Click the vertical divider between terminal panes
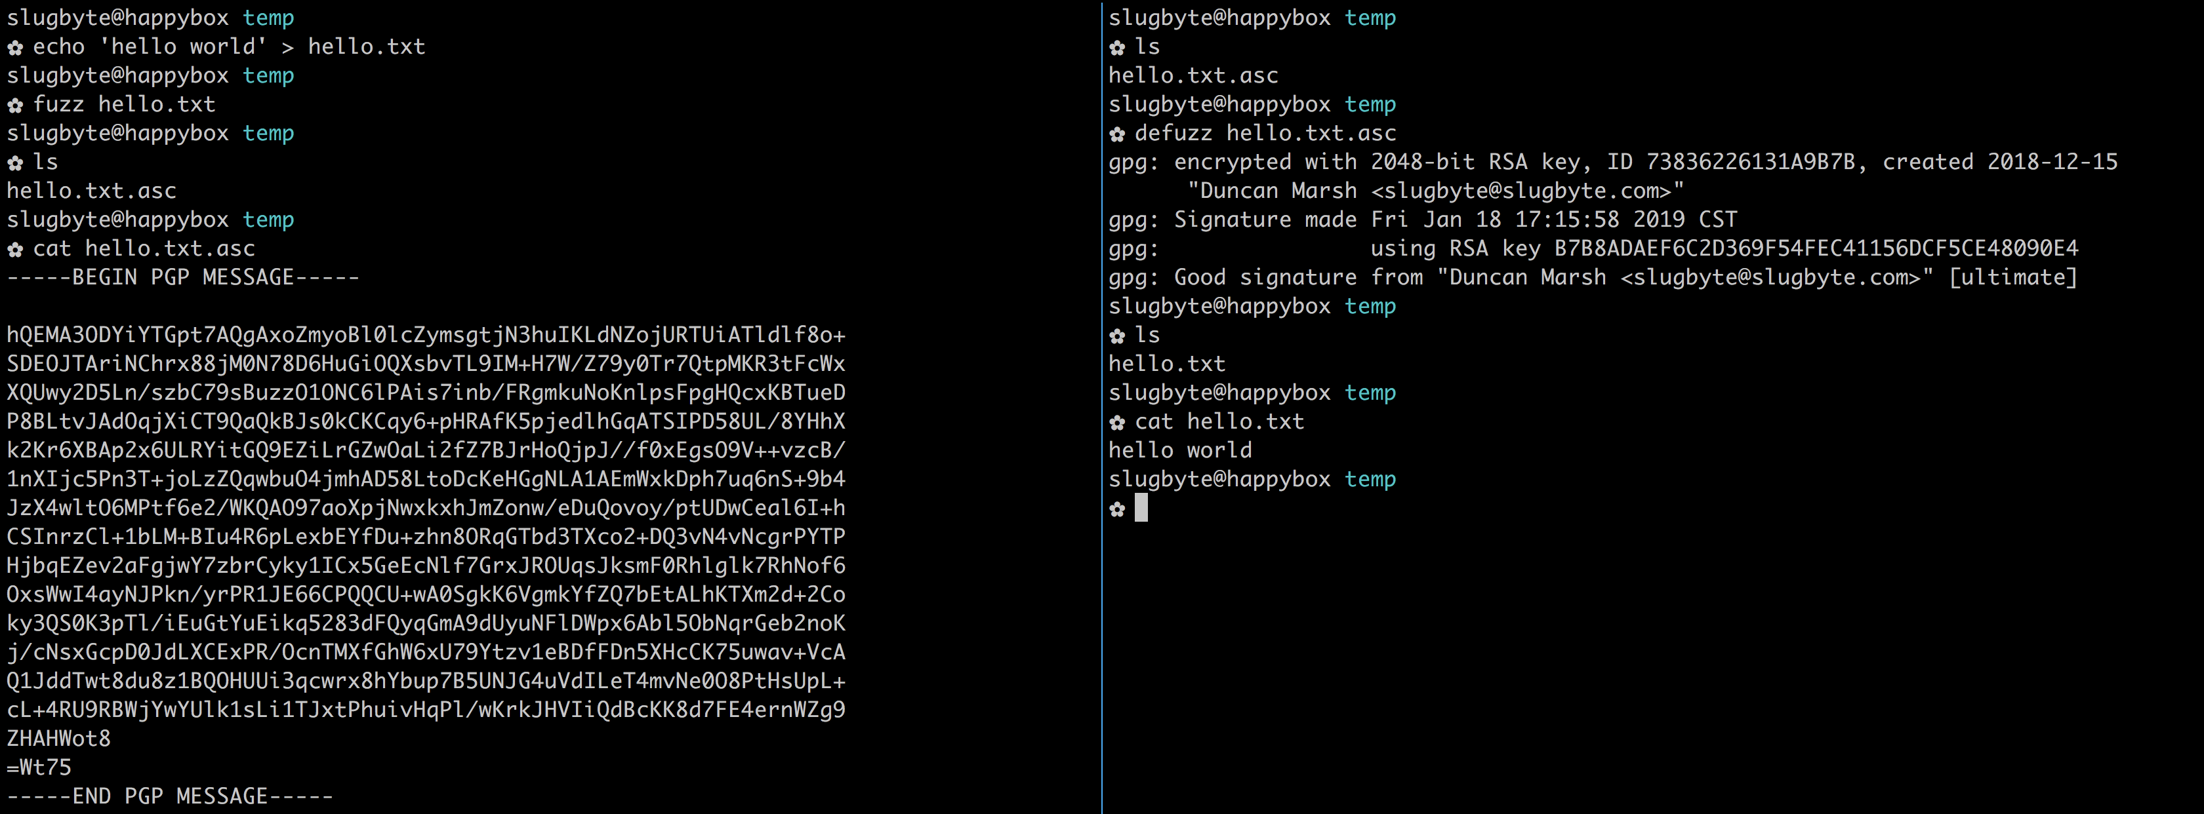 (1102, 407)
